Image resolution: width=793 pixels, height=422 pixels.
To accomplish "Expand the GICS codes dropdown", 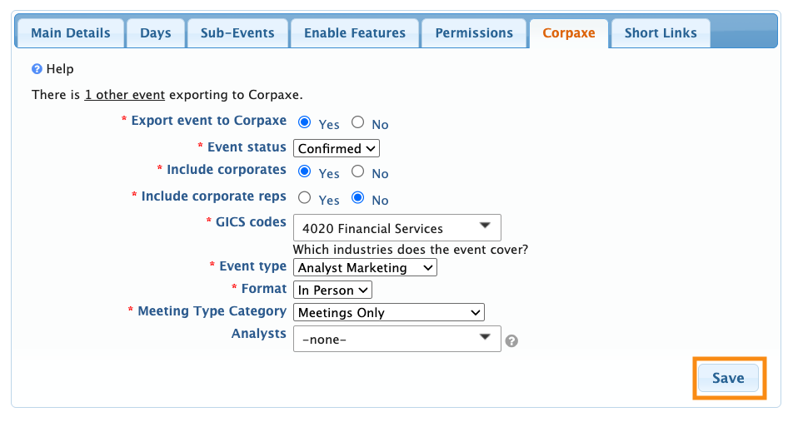I will pos(397,227).
